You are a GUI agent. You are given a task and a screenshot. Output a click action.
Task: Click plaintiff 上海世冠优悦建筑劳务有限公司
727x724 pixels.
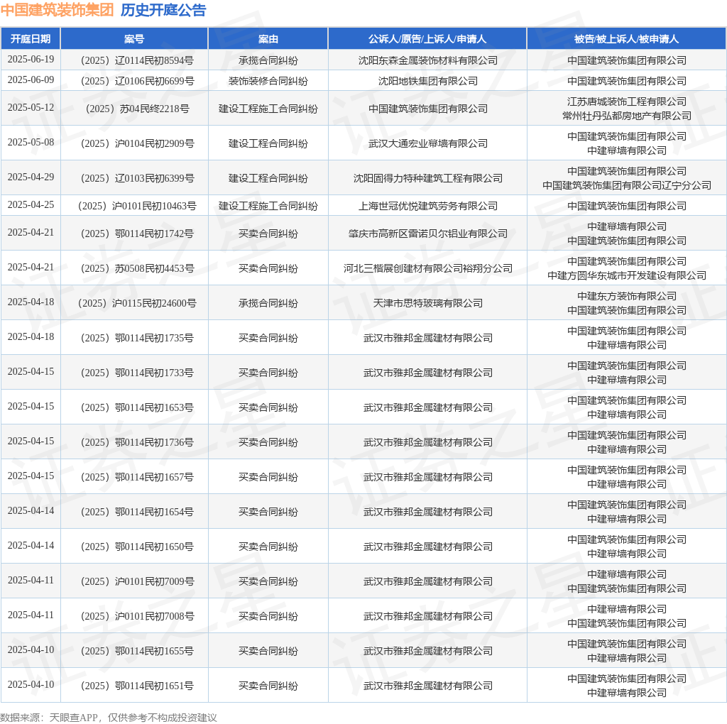tap(427, 207)
